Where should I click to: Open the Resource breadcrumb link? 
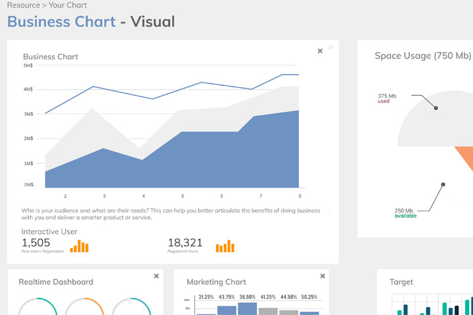(x=24, y=5)
